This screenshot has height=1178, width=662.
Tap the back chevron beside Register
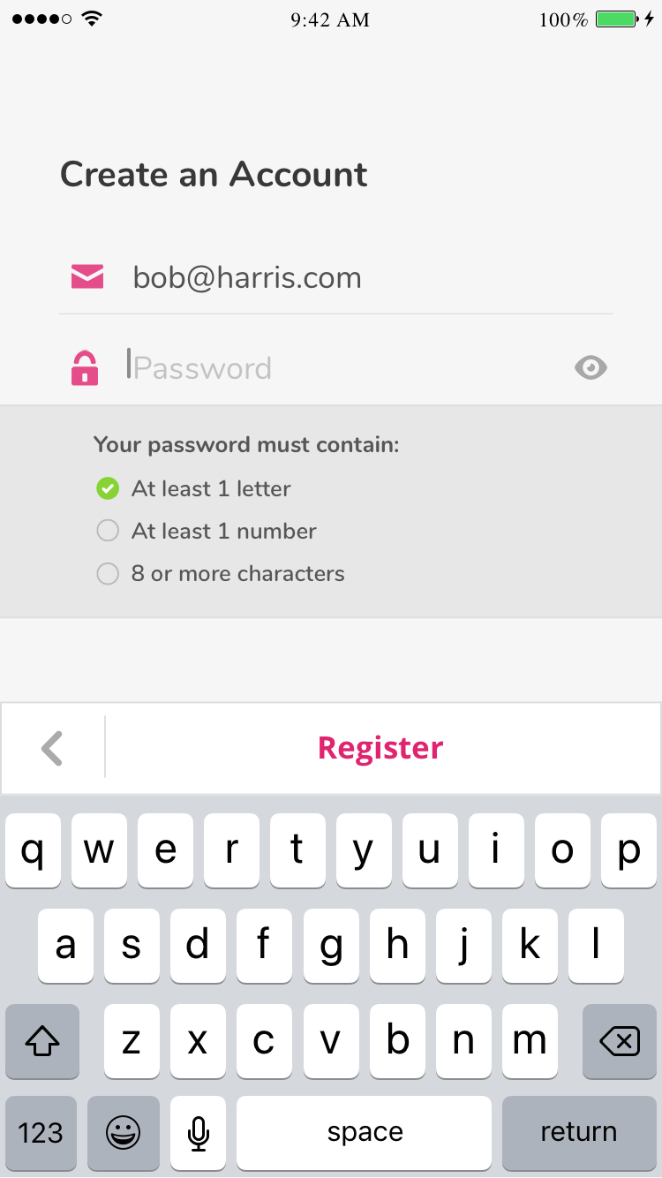pos(53,748)
